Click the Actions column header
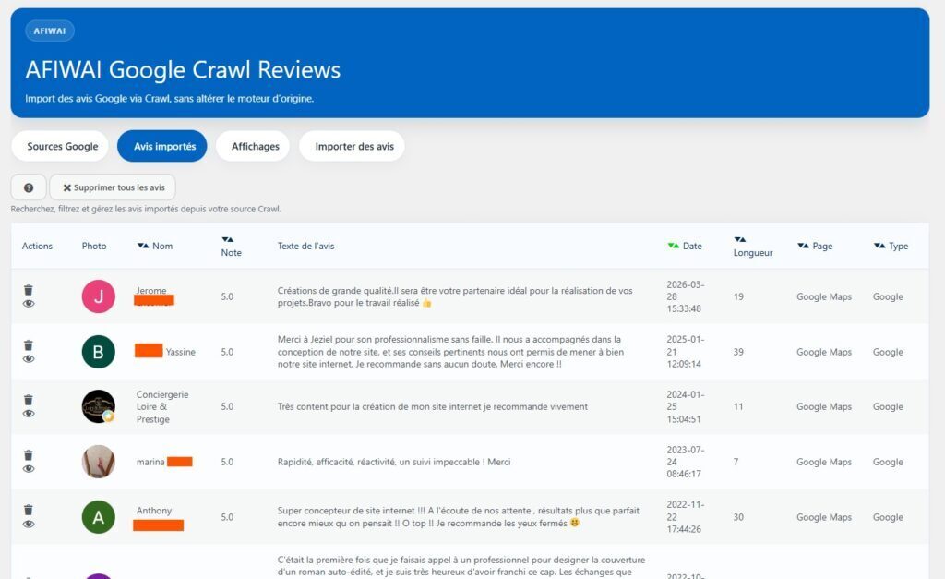This screenshot has width=945, height=579. (37, 246)
